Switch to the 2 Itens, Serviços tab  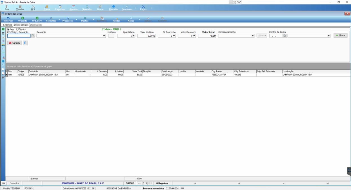tap(21, 25)
